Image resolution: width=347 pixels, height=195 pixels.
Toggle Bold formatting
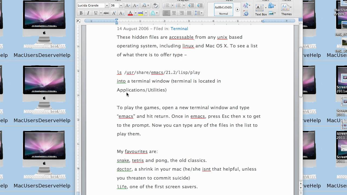click(x=81, y=13)
